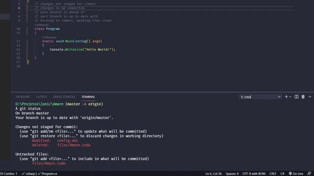Open Go to Line via 'Ln 6, Col 26'
314x176 pixels.
pyautogui.click(x=213, y=174)
